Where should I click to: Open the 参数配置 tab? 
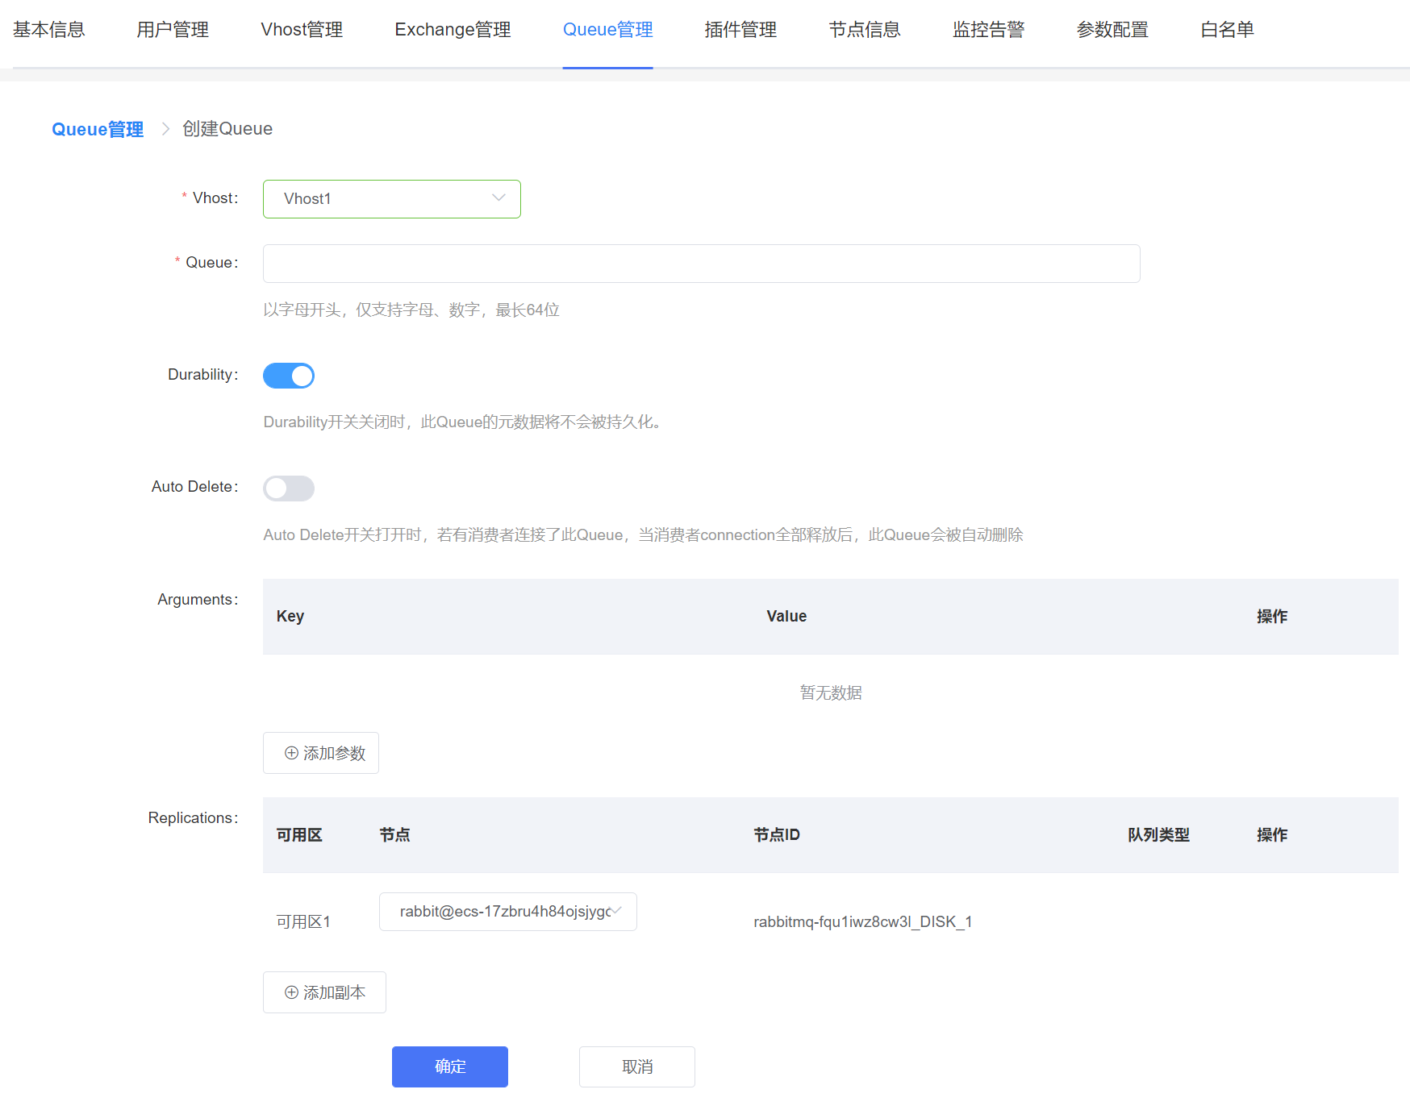click(x=1112, y=30)
